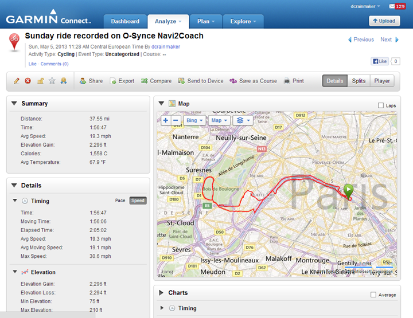Click the 1,558 C calories value
The width and height of the screenshot is (413, 318).
[98, 154]
